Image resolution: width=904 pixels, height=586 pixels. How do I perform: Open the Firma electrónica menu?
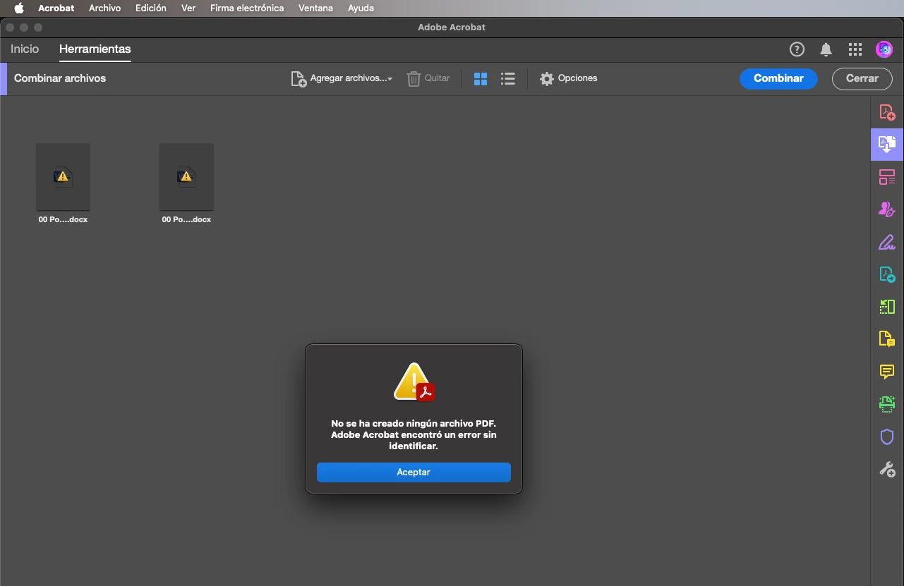click(247, 8)
